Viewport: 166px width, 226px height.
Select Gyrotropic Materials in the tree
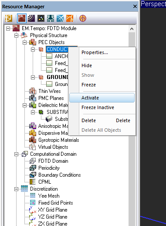[x=59, y=140]
